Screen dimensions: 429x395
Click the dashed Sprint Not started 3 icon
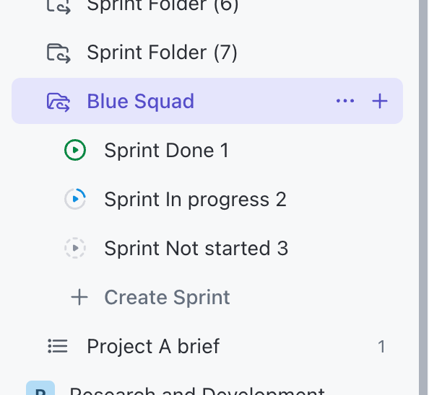(75, 248)
